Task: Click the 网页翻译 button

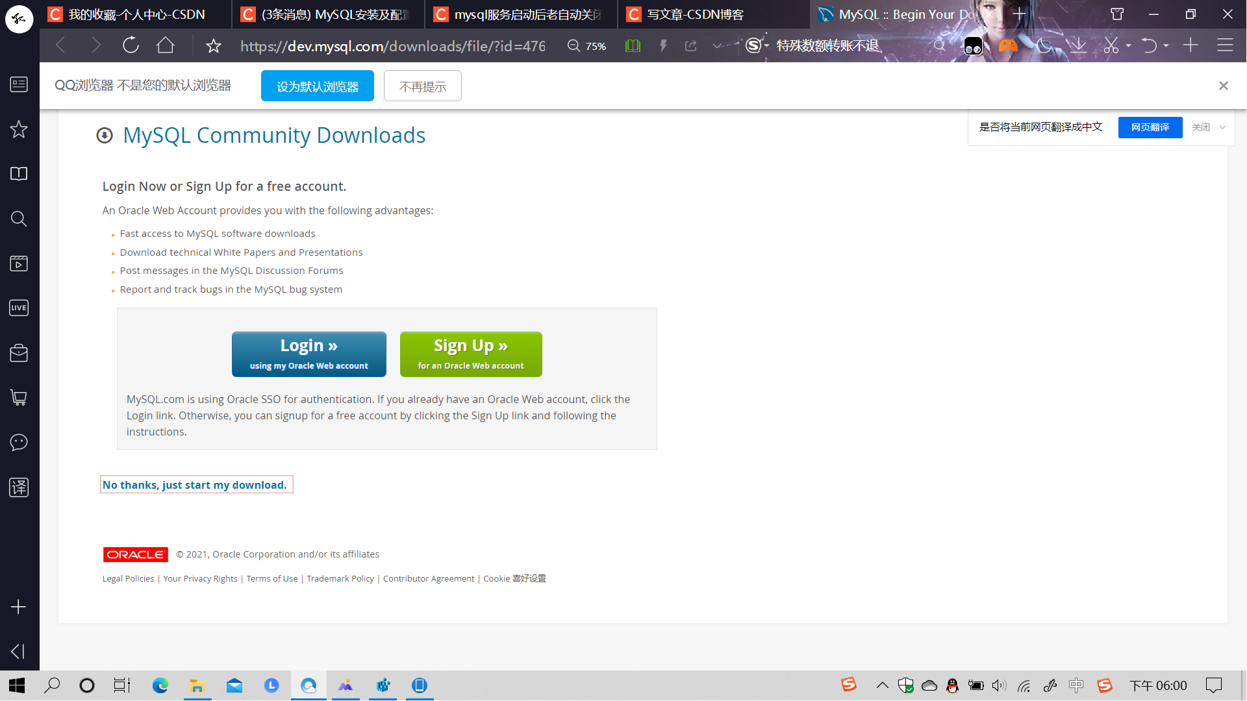Action: coord(1150,127)
